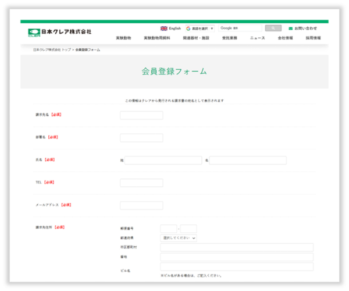Click the 日本クレア株式会社 logo
This screenshot has height=291, width=349.
coord(60,32)
